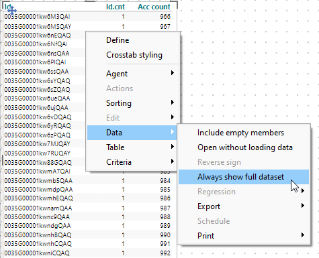Image resolution: width=319 pixels, height=258 pixels.
Task: Click Acc count value 992
Action: [x=165, y=253]
